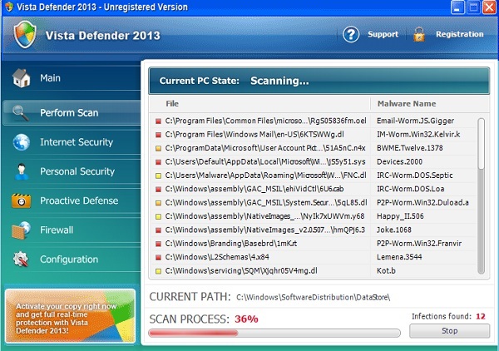This screenshot has width=499, height=351.
Task: Click red marker beside jS5y51.sys
Action: coord(158,162)
